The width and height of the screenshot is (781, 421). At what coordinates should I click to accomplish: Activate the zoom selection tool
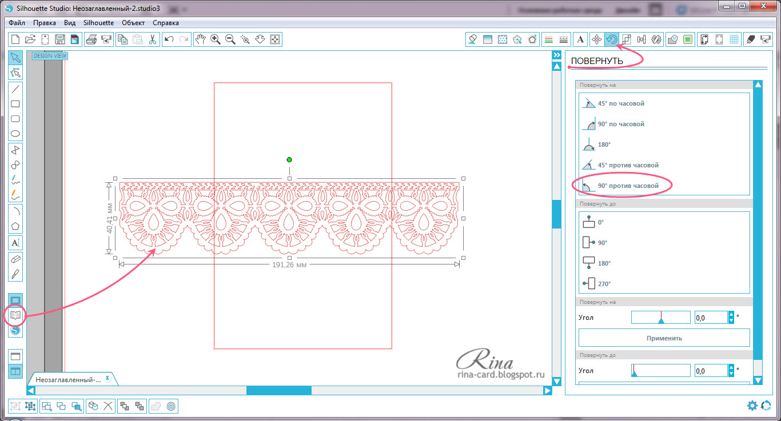(x=245, y=39)
